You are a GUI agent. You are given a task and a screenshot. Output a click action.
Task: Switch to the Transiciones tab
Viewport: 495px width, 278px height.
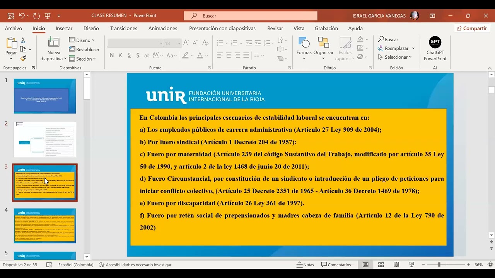[124, 28]
